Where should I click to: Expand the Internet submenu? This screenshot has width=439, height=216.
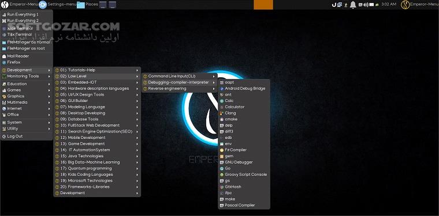[27, 108]
